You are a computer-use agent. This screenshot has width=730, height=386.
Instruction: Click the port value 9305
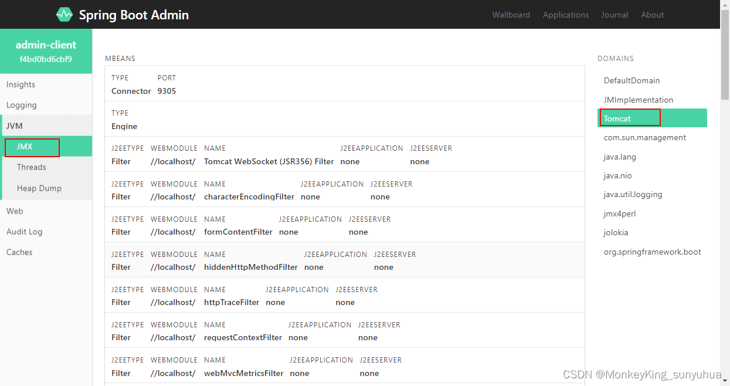click(x=167, y=91)
